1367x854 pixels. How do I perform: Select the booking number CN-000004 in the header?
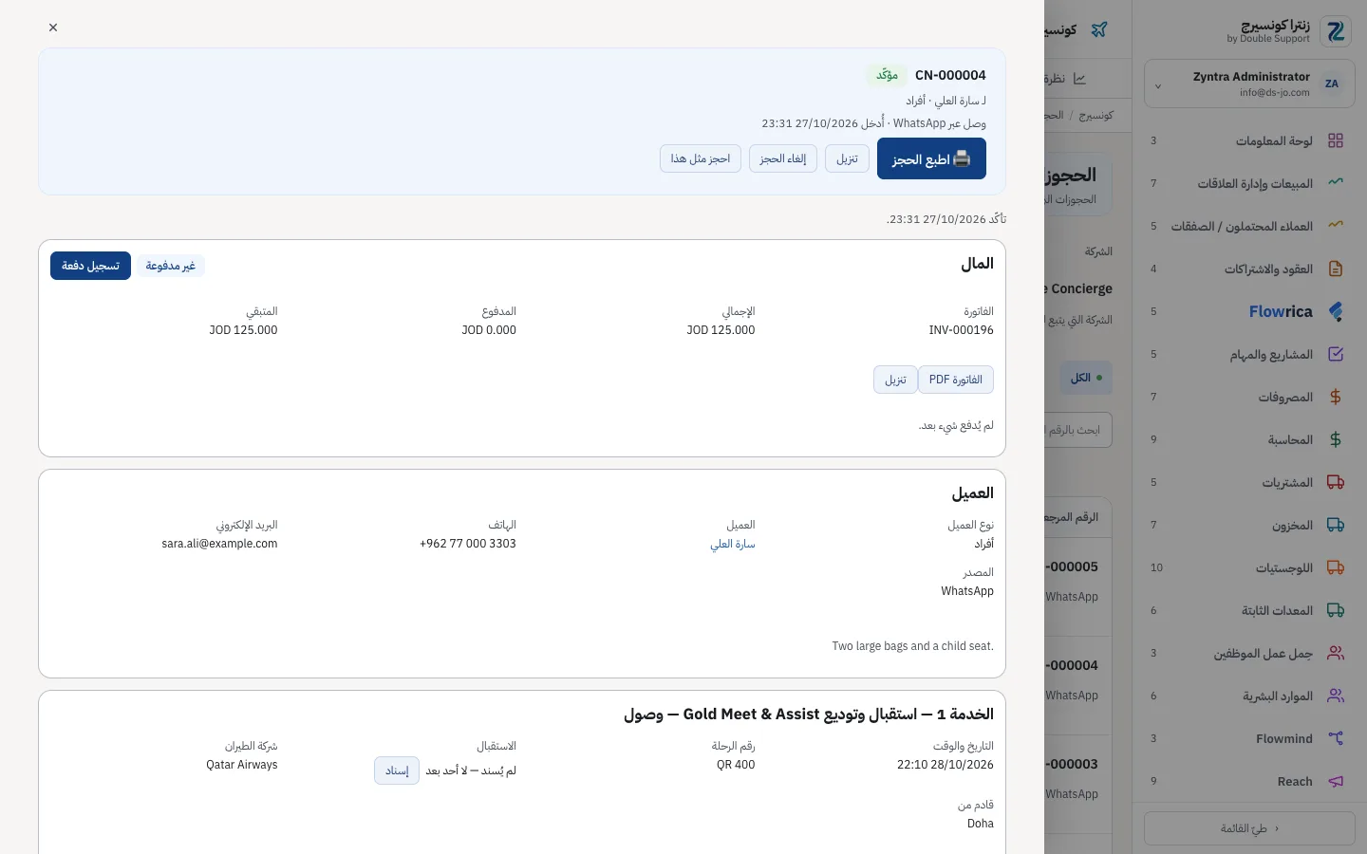950,75
